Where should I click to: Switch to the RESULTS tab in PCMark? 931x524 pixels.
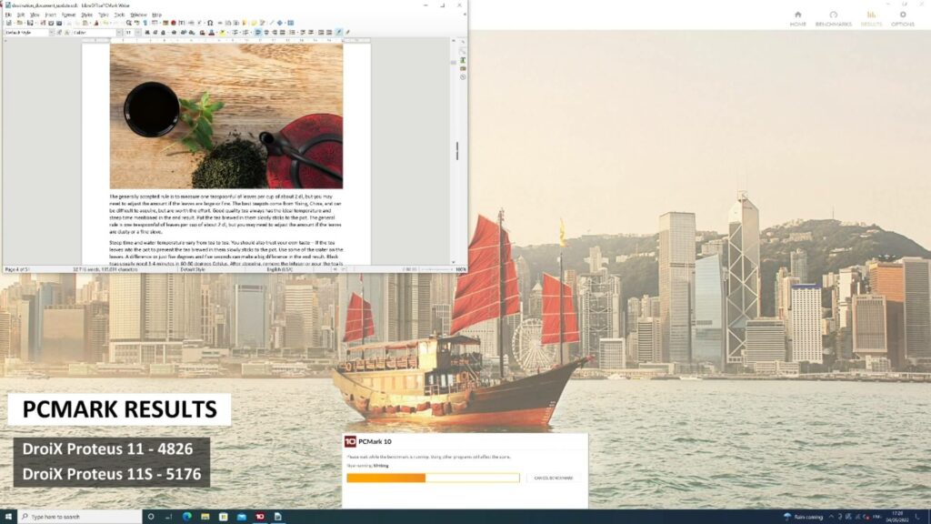pos(871,19)
